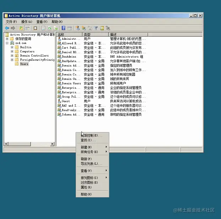The height and width of the screenshot is (219, 221).
Task: Open submenu arrow beside 新建(N)
Action: [x=106, y=147]
